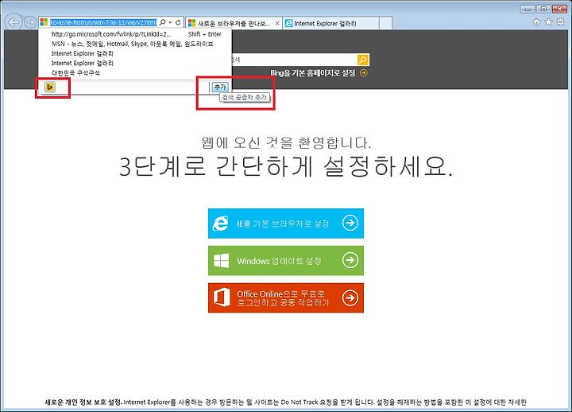The image size is (572, 412).
Task: Click the Internet Explorer e logo icon
Action: (x=221, y=223)
